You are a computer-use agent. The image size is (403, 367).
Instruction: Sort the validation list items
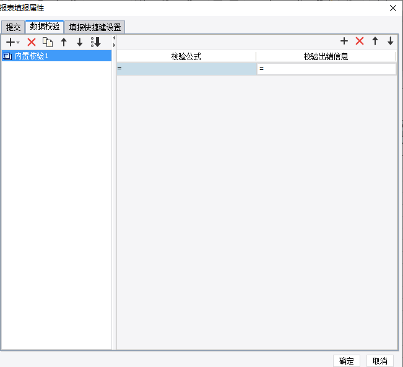(95, 42)
